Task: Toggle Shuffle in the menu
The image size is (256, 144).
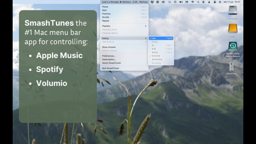Action: [124, 17]
